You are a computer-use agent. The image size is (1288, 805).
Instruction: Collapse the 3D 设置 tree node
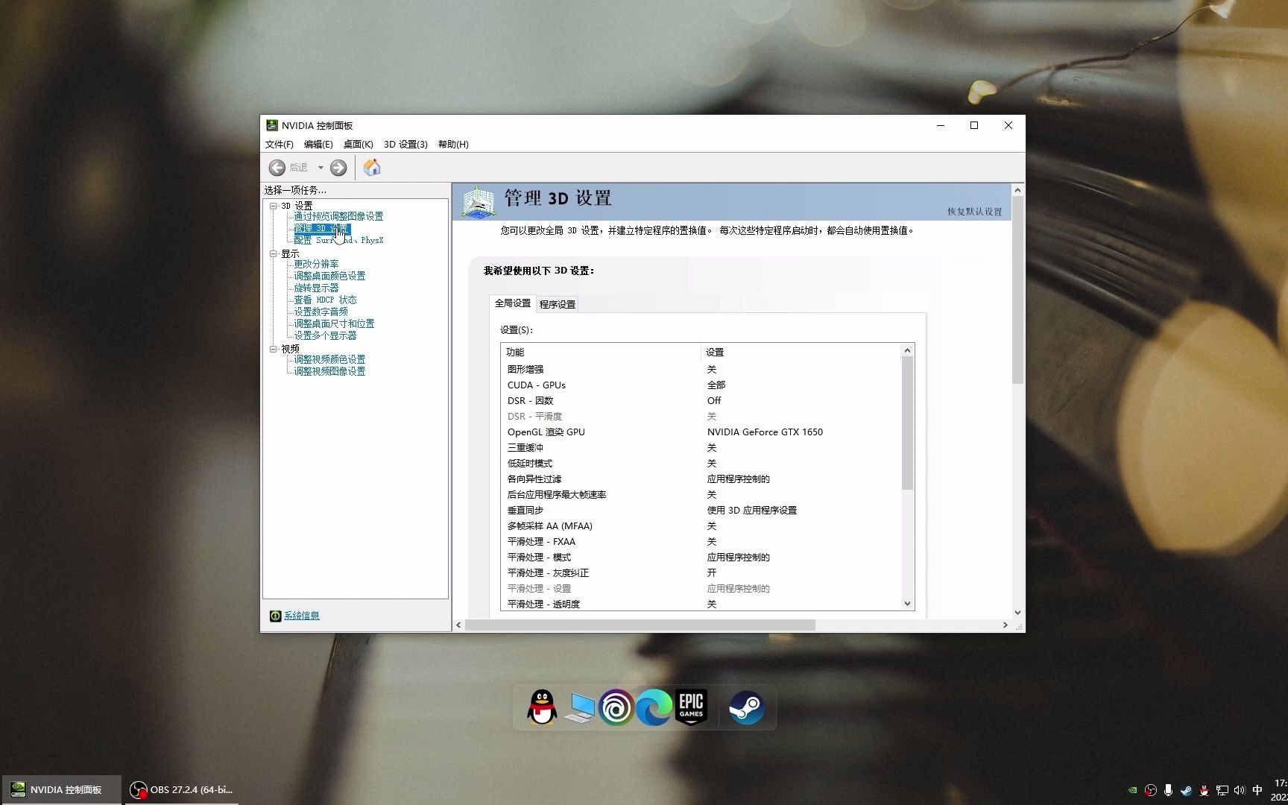click(x=273, y=206)
